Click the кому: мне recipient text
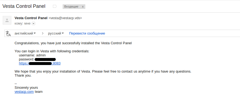This screenshot has height=99, width=240. 22,23
